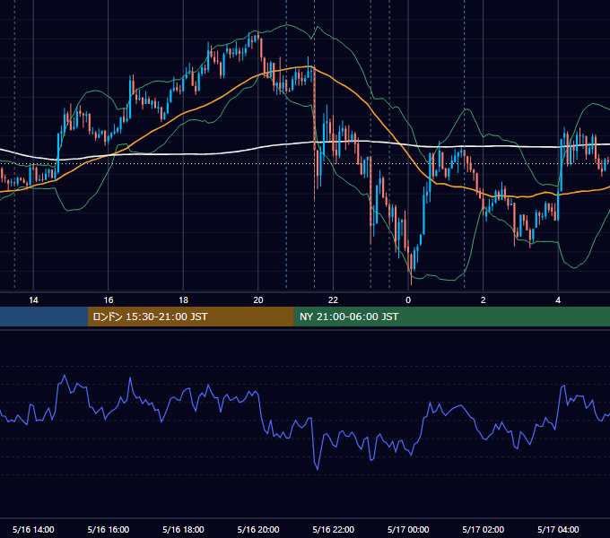610x538 pixels.
Task: Click the NY 21:00-06:00 JST session band
Action: (451, 317)
